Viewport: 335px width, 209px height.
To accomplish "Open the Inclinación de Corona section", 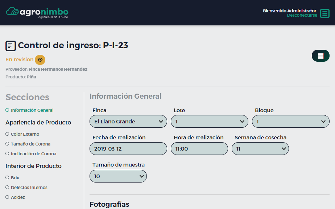I will [x=33, y=154].
